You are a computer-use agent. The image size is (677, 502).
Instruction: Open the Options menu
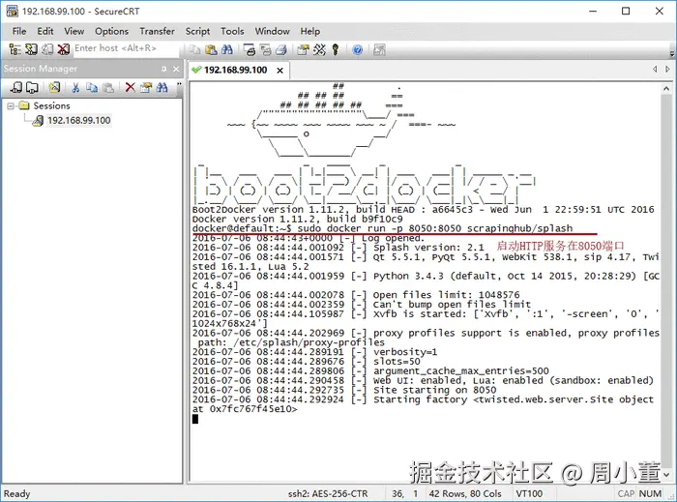click(x=111, y=31)
